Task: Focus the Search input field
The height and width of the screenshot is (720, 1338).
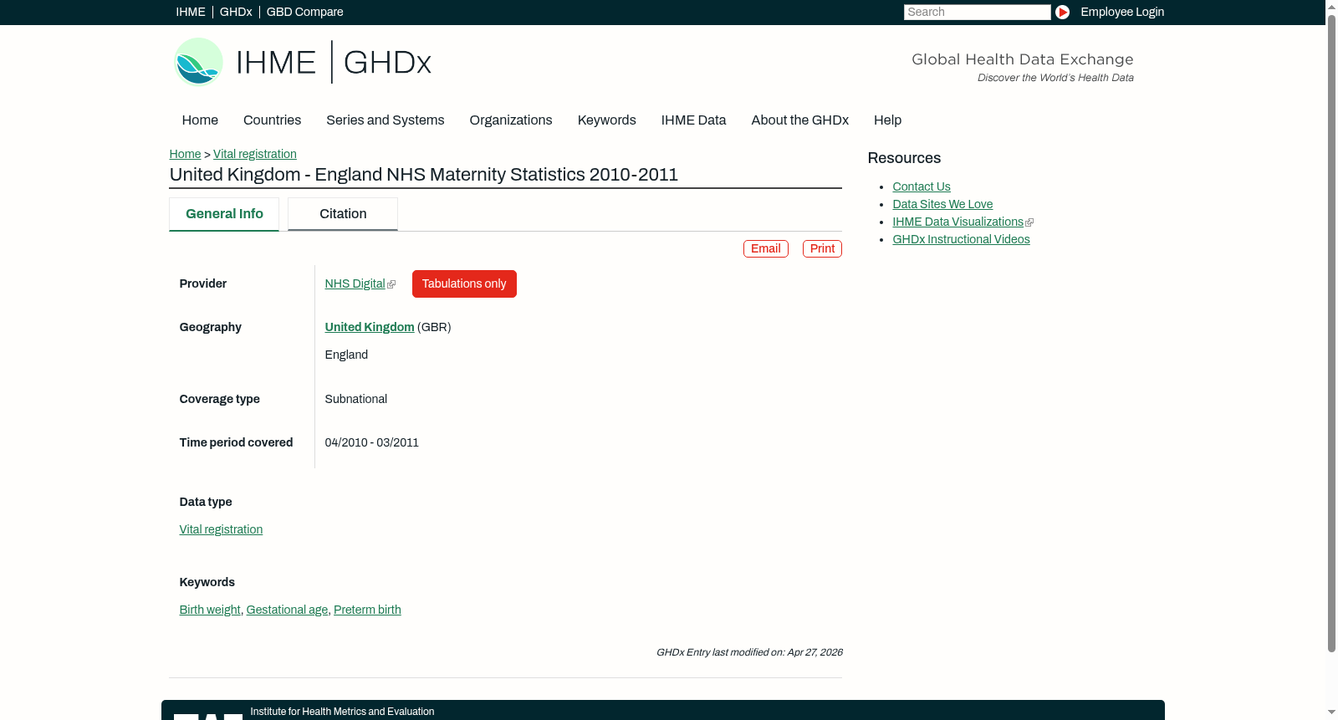Action: tap(977, 12)
